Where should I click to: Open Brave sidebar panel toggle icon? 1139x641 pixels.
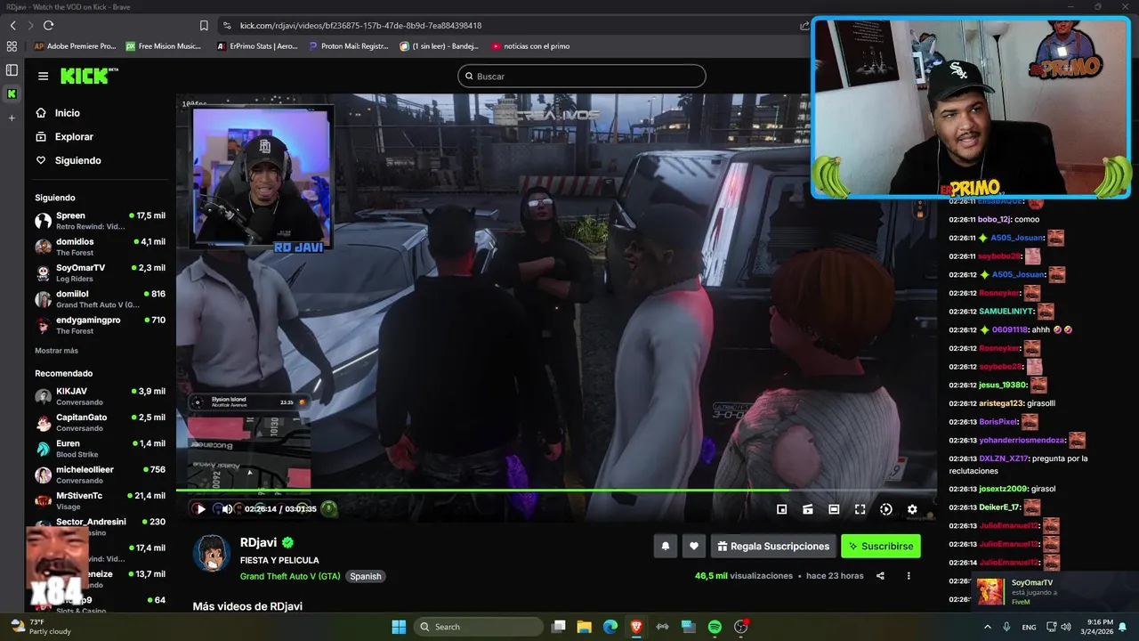pyautogui.click(x=12, y=69)
